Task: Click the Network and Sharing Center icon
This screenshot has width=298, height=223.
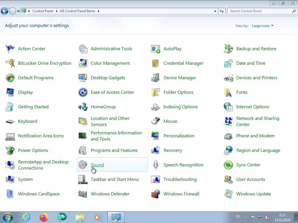Action: (228, 121)
